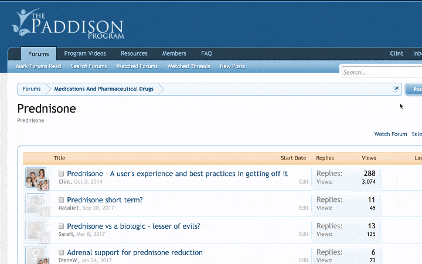The height and width of the screenshot is (264, 422).
Task: Click reply count 288
Action: click(369, 173)
